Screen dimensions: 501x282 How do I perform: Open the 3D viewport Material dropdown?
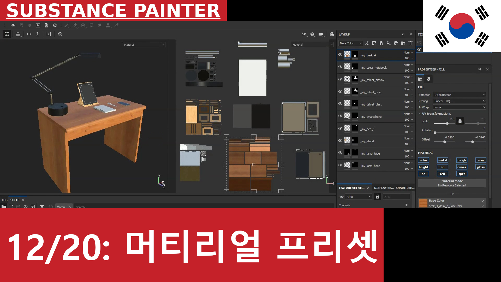click(144, 45)
